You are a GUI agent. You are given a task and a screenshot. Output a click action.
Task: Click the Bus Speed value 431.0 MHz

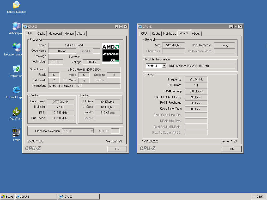coord(60,118)
